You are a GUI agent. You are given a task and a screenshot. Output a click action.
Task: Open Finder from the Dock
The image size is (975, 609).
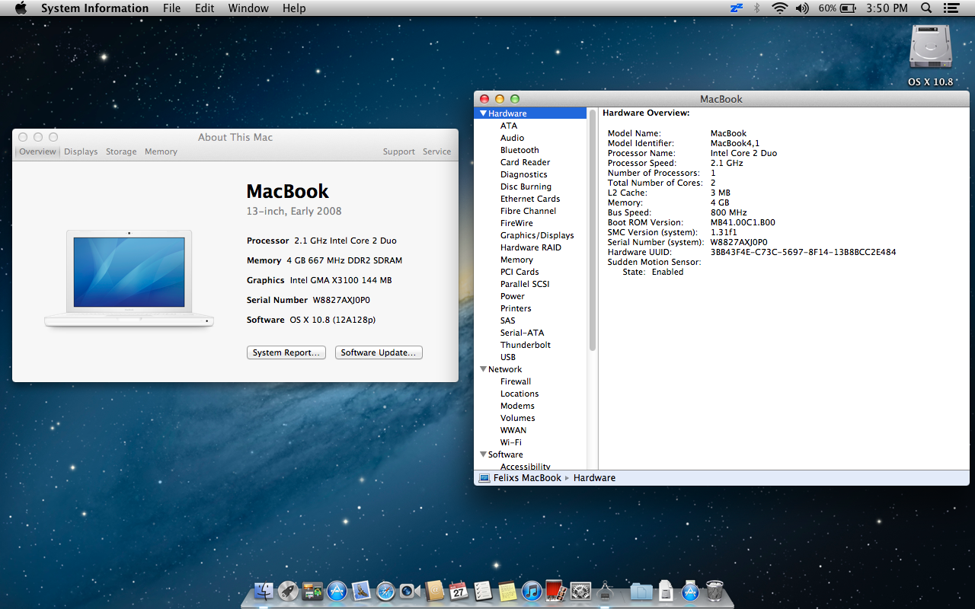coord(264,591)
